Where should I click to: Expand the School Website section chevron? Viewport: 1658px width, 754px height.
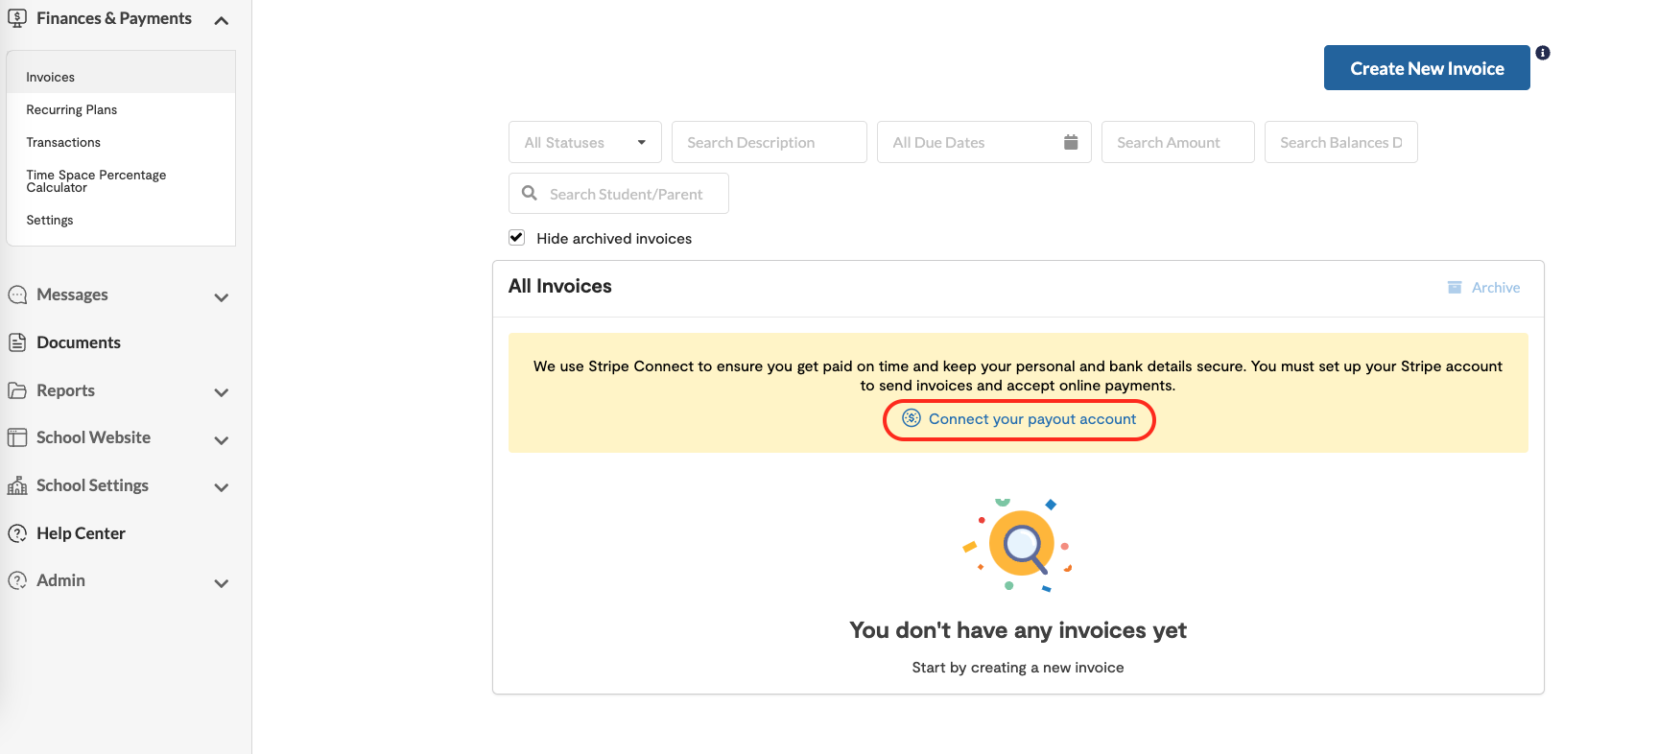coord(222,440)
